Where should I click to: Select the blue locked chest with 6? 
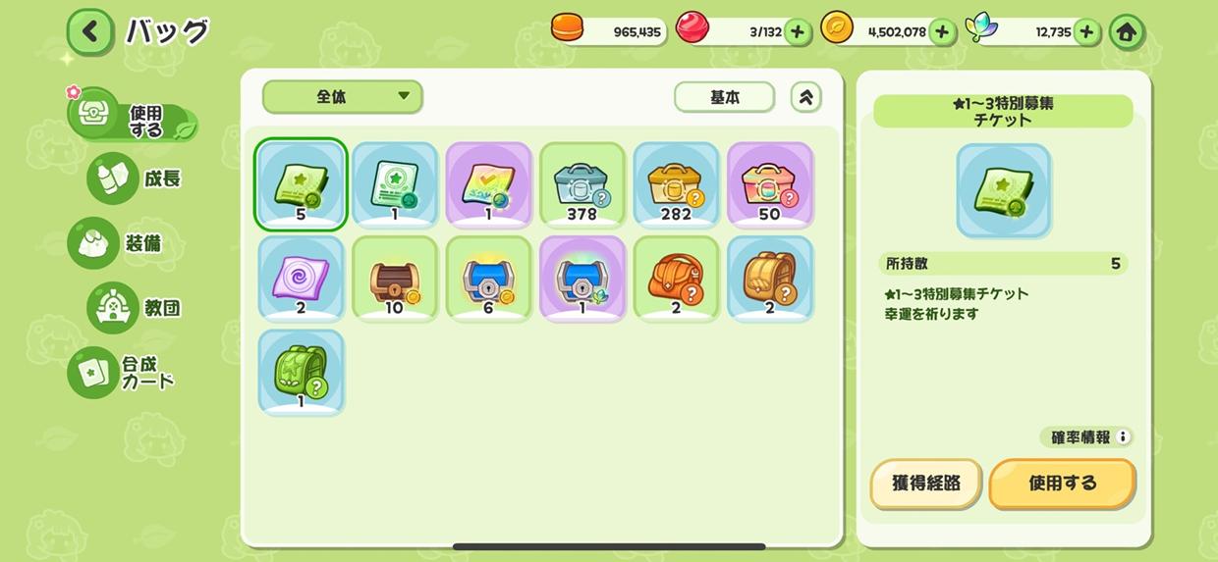pos(488,279)
